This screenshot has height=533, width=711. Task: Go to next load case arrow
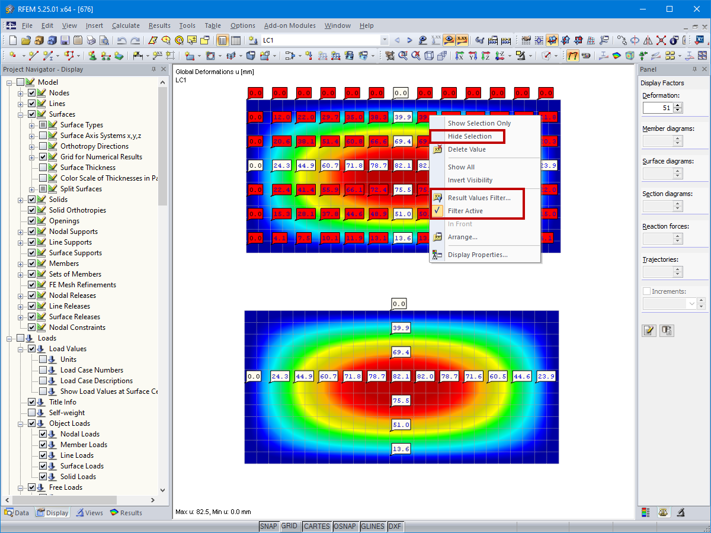click(x=409, y=40)
